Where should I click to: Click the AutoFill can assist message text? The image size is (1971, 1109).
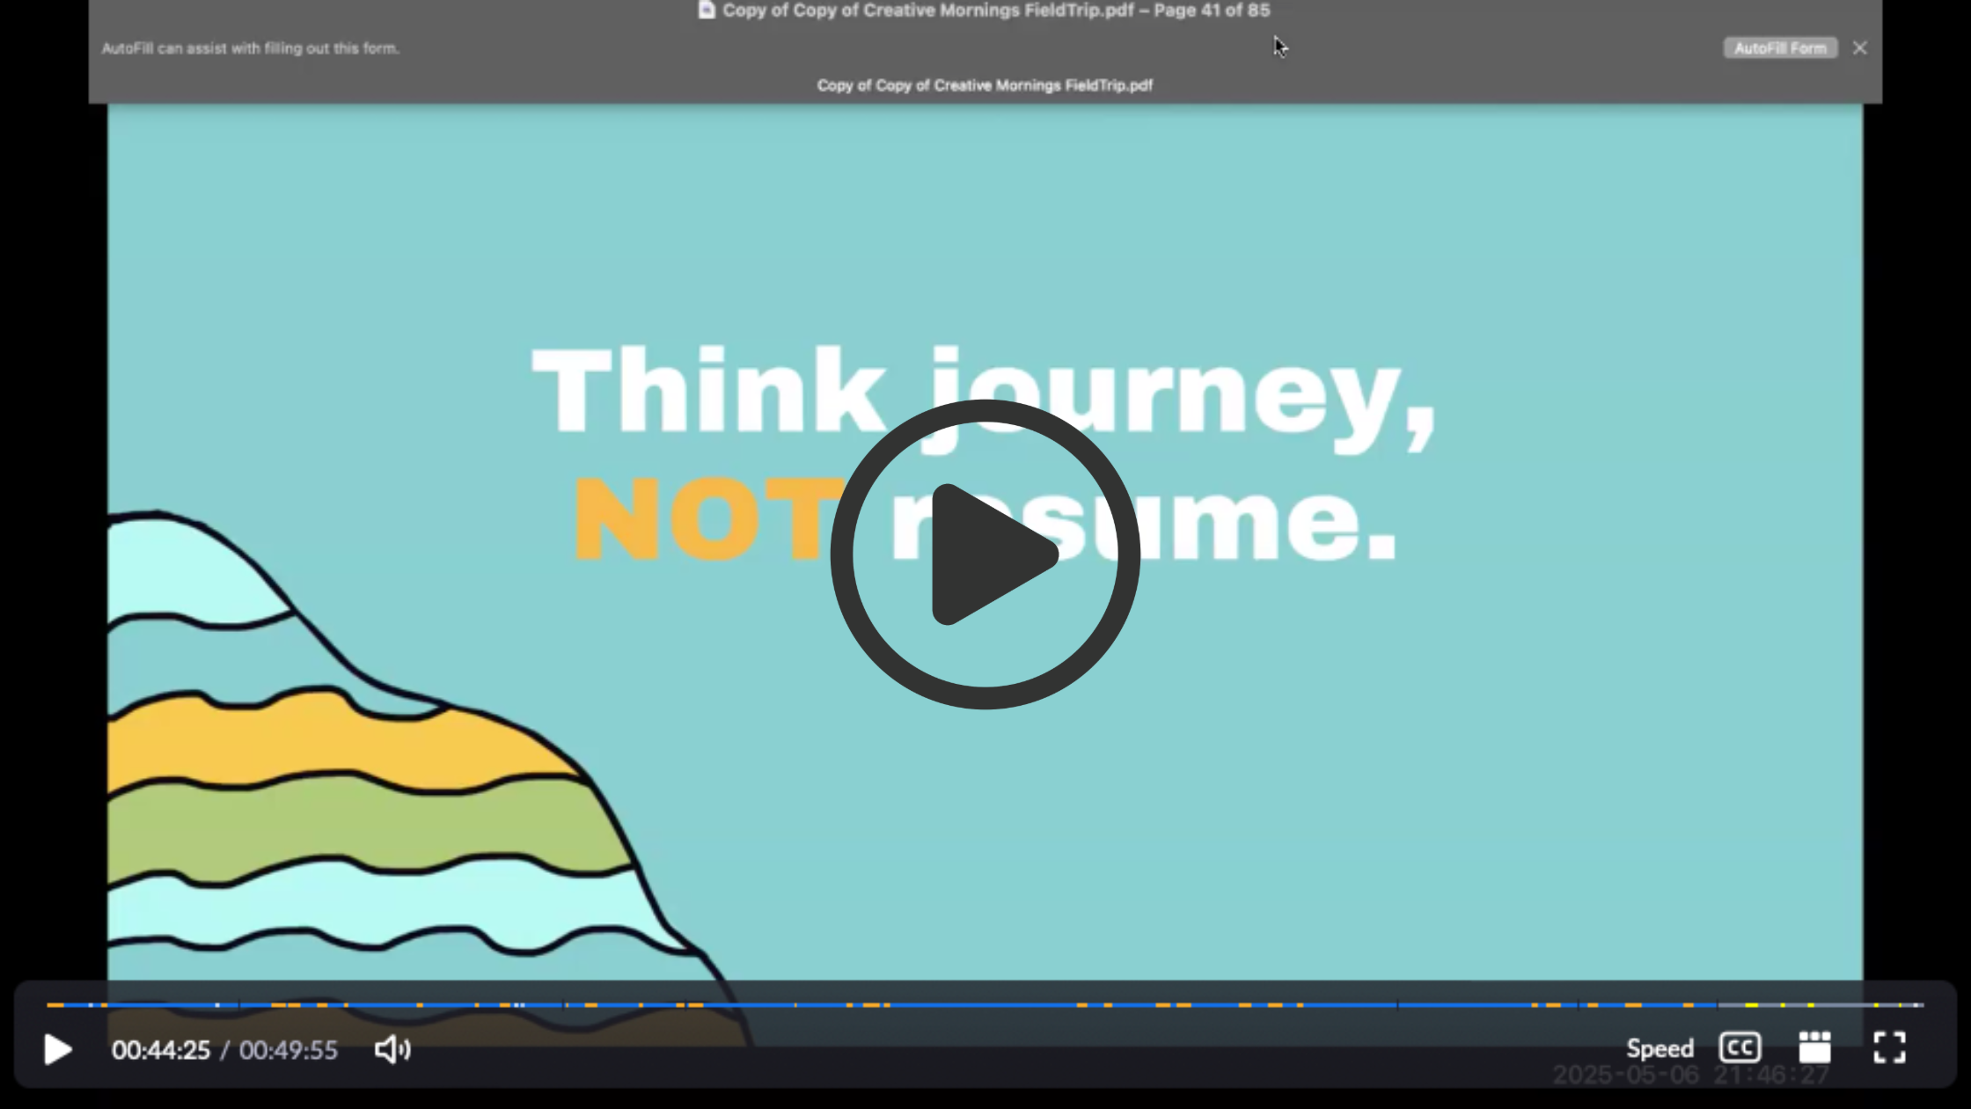[250, 48]
